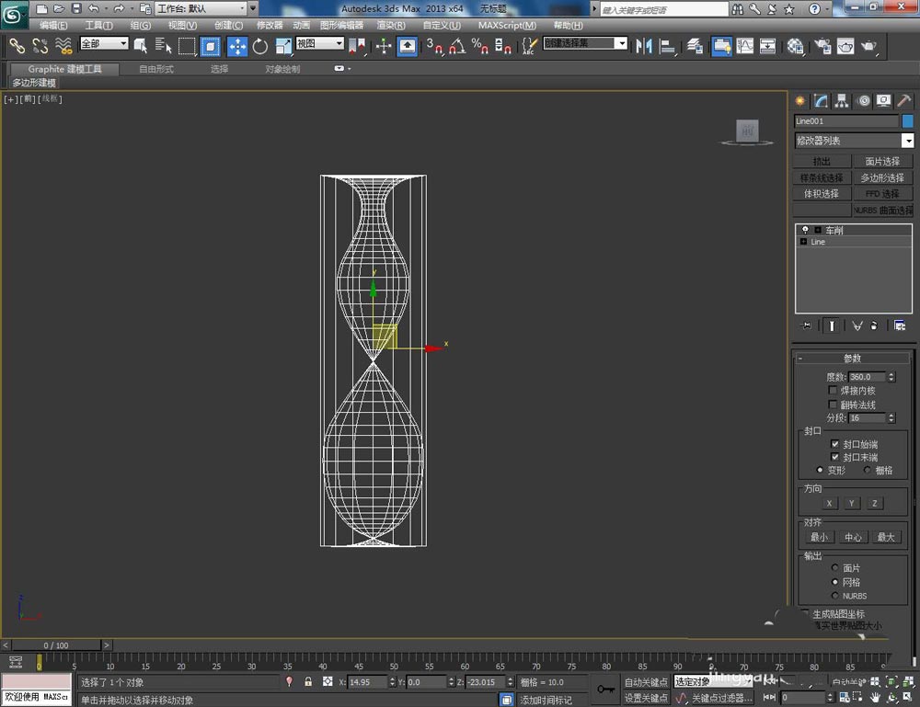Select the 栅格 radio button
Viewport: 920px width, 707px height.
(868, 470)
